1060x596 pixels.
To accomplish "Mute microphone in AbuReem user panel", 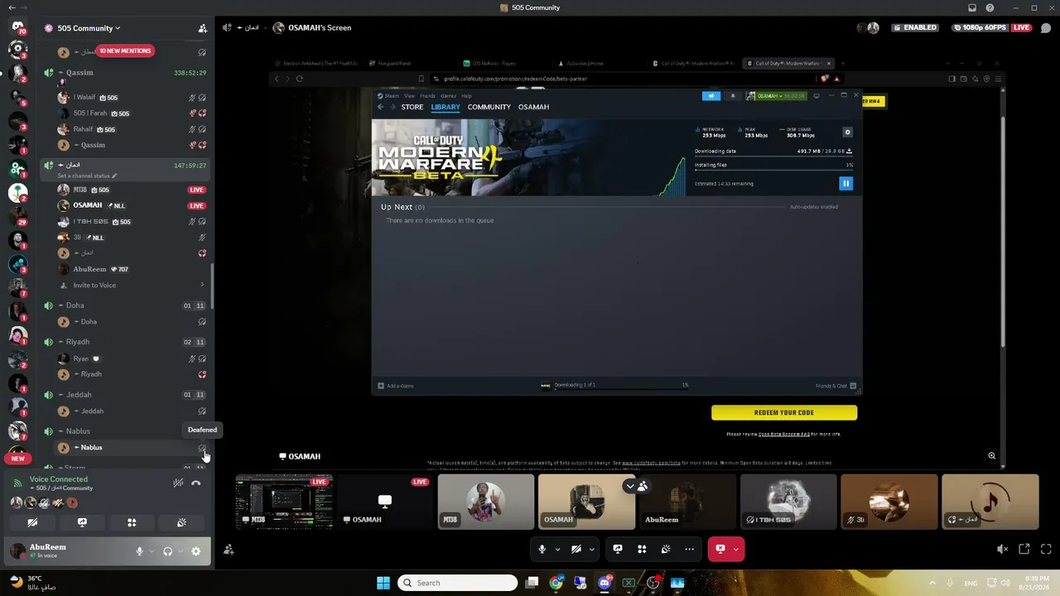I will pos(139,551).
